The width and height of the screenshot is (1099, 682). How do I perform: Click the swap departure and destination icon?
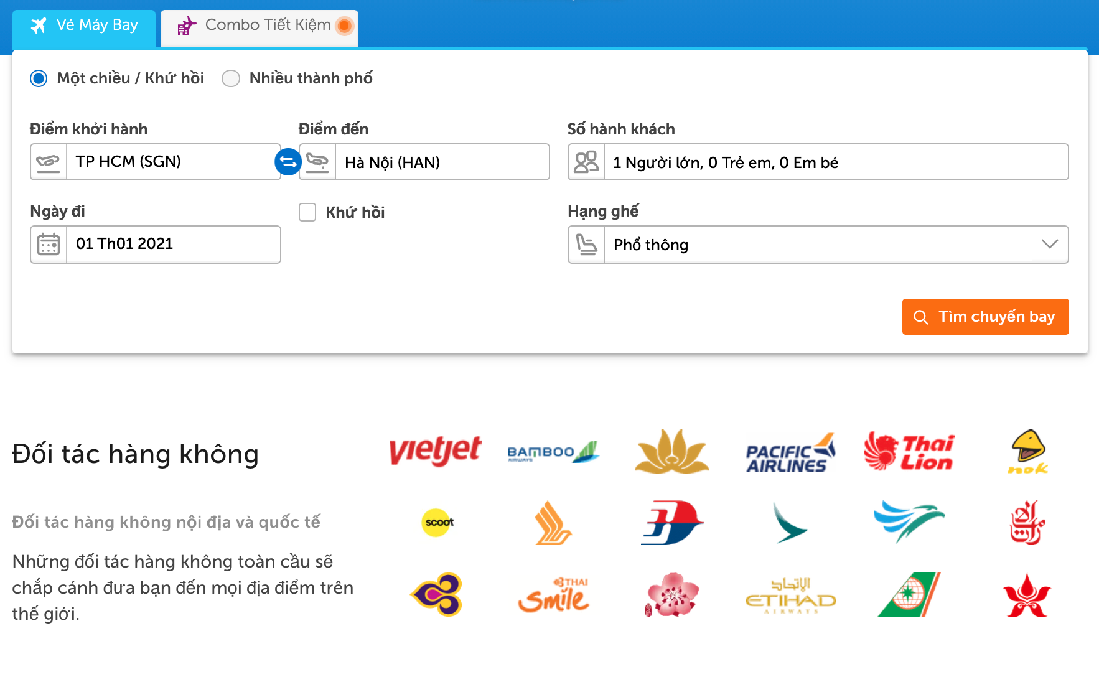click(x=288, y=162)
